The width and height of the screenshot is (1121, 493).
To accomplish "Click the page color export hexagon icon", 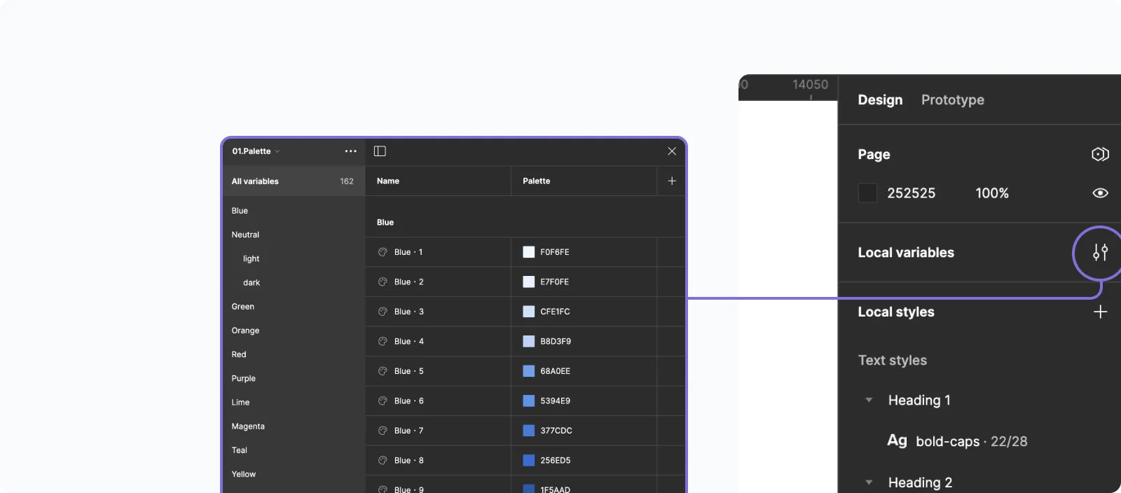I will click(x=1100, y=154).
